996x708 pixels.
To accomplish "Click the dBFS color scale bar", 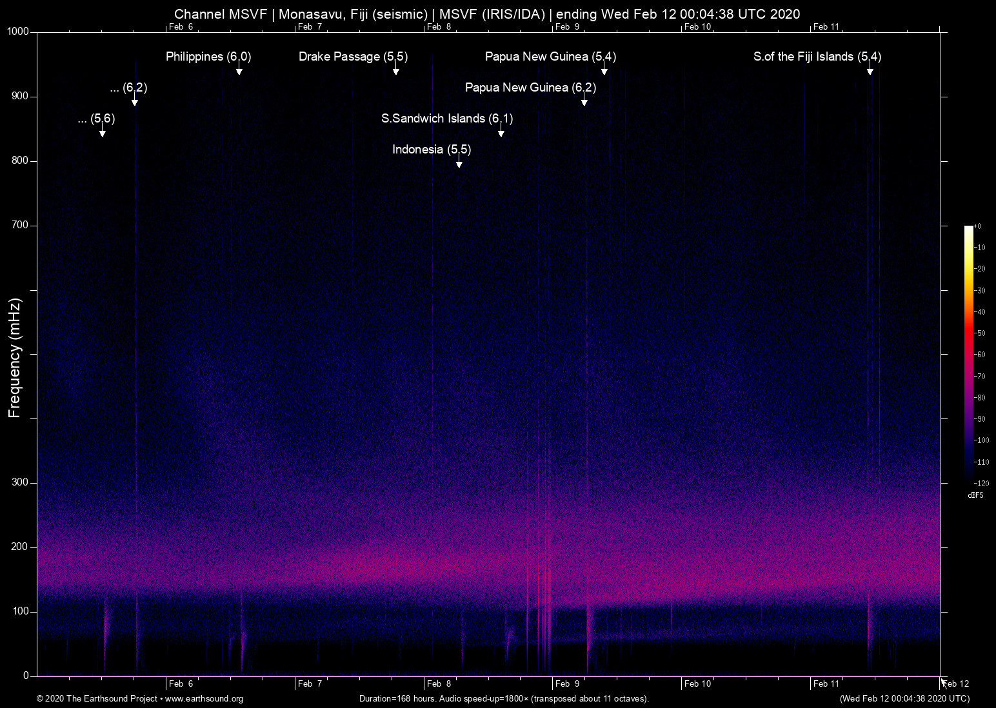I will tap(969, 354).
